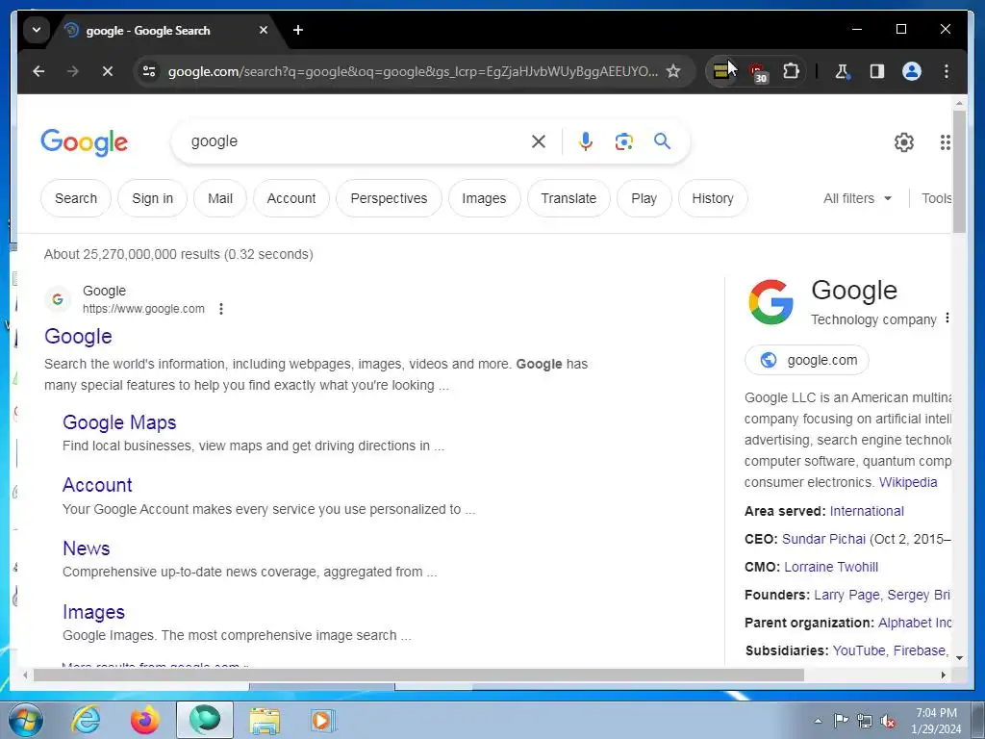Click the horizontal page scrollbar thumb
Image resolution: width=985 pixels, height=739 pixels.
pyautogui.click(x=418, y=675)
